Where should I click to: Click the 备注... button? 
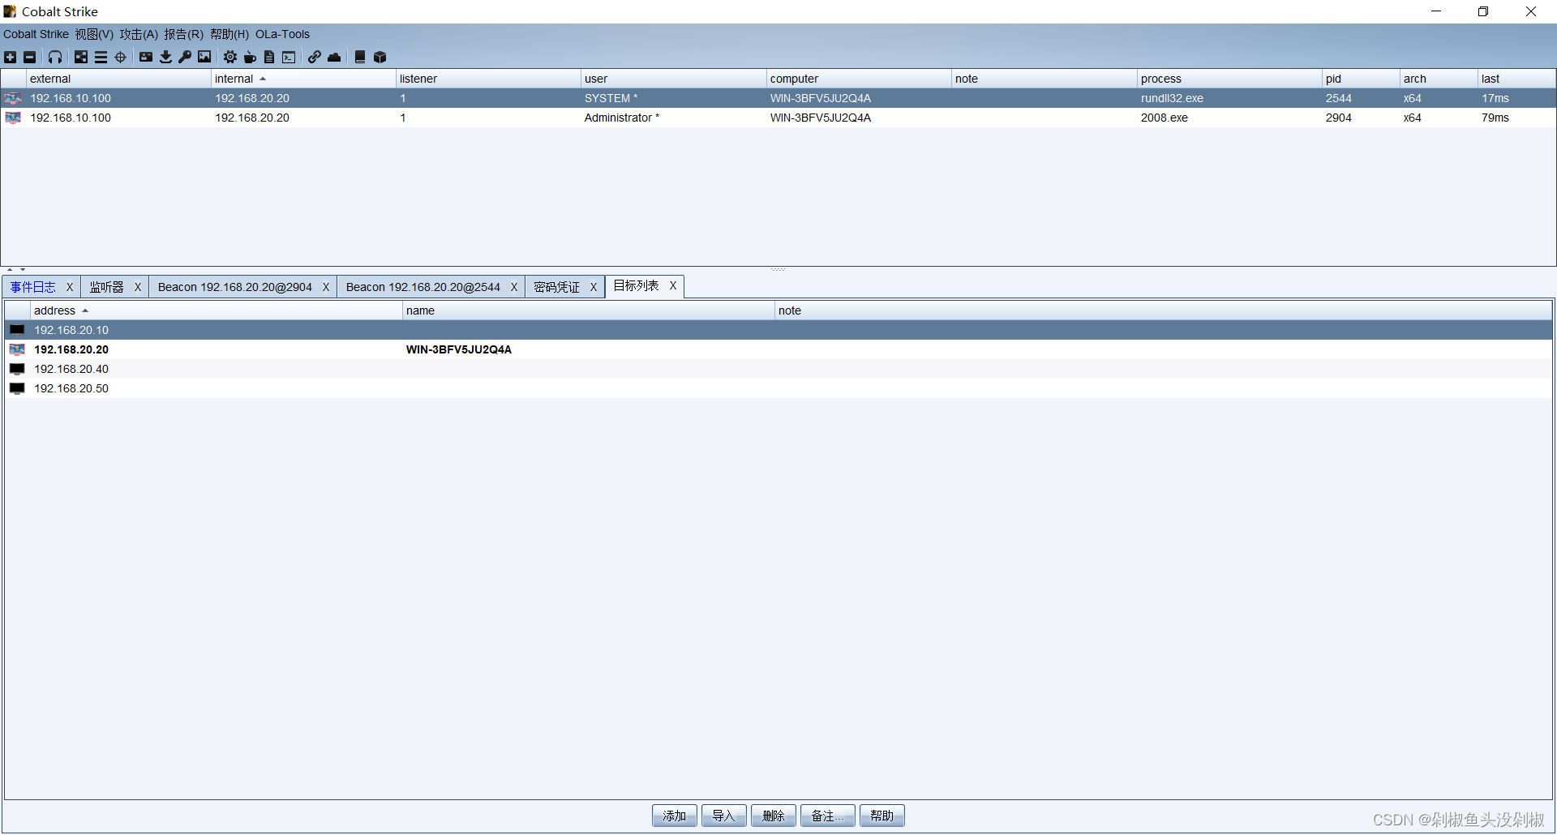pyautogui.click(x=828, y=816)
